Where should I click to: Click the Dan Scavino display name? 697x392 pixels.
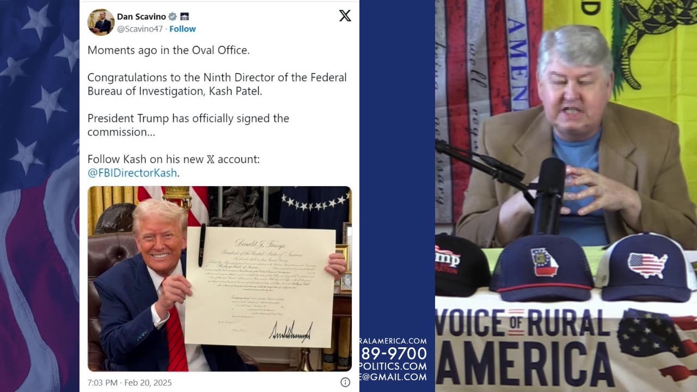[x=142, y=17]
